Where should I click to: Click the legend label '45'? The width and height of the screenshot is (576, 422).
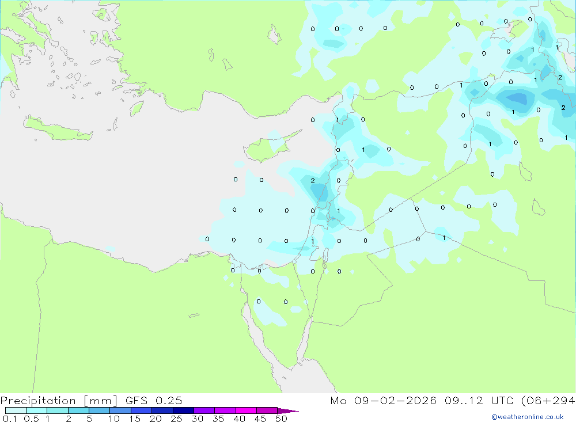[x=260, y=419]
